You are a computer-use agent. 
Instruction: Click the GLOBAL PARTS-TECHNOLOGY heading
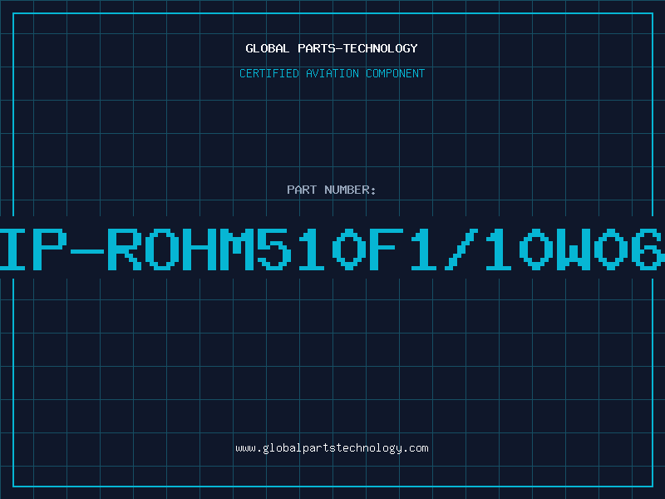332,48
